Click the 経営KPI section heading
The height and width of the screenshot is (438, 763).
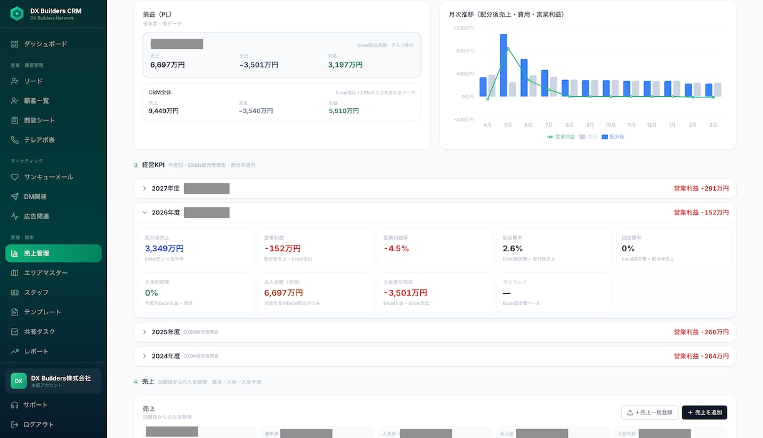coord(153,165)
